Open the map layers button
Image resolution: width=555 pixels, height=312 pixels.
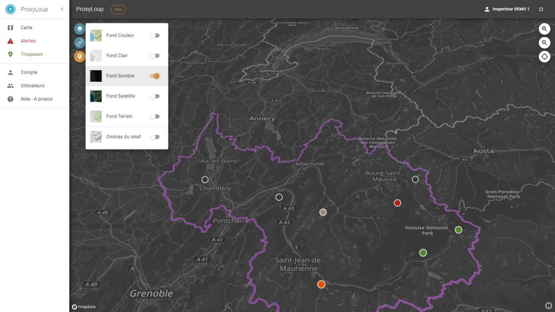(80, 29)
